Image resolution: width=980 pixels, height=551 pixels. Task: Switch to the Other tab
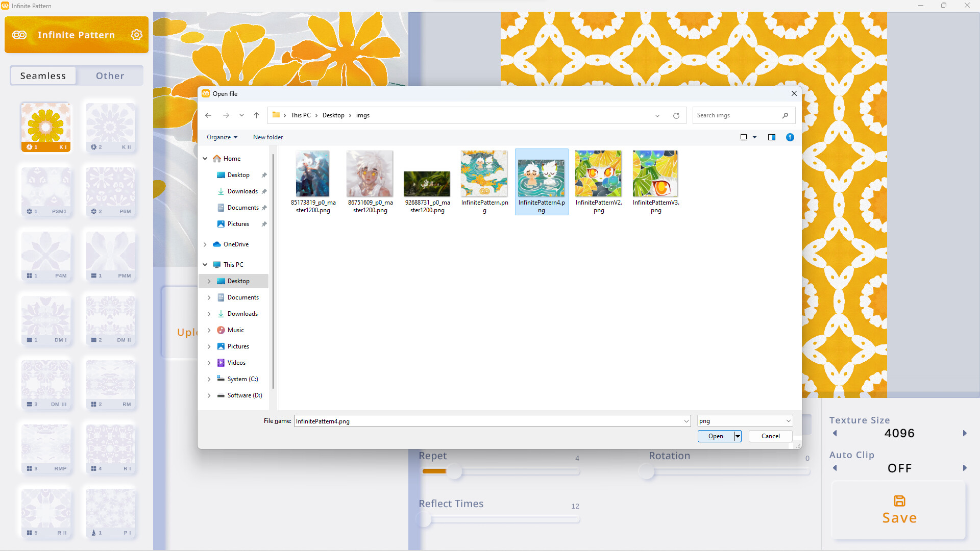click(x=109, y=76)
